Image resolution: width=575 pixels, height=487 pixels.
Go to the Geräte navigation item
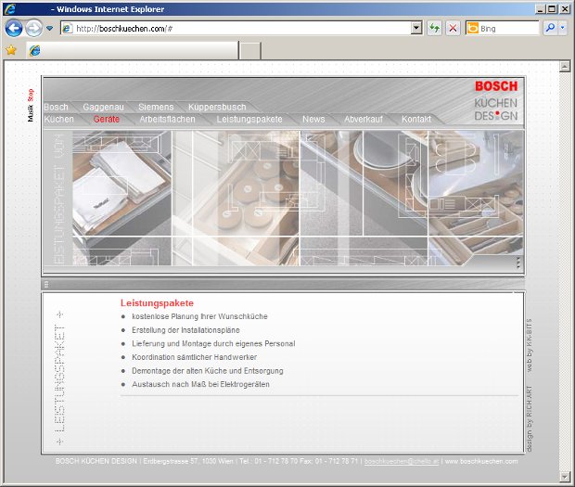pos(107,119)
